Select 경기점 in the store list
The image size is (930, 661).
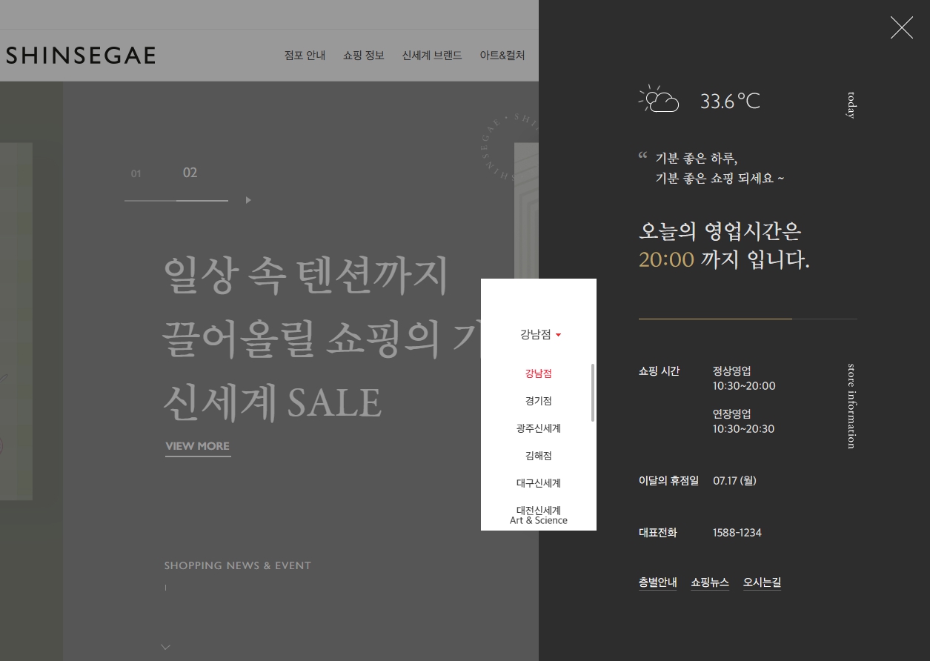[x=538, y=401]
